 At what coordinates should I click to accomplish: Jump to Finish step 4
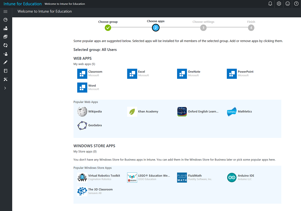click(251, 28)
